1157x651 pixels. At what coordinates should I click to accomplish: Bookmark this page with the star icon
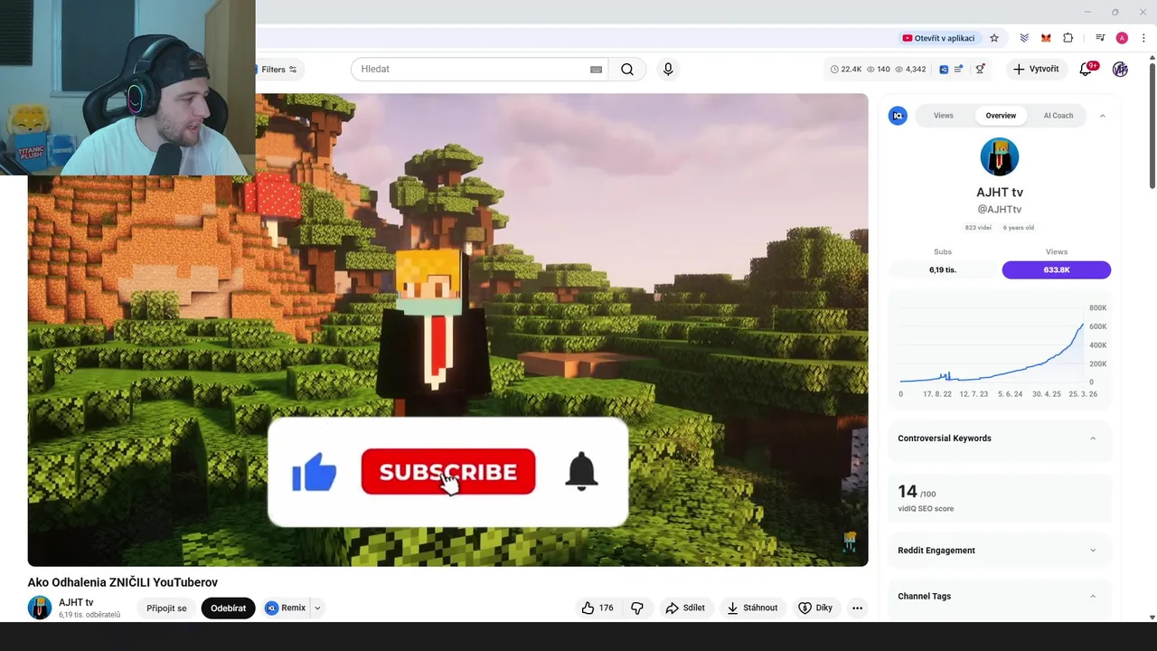point(994,38)
